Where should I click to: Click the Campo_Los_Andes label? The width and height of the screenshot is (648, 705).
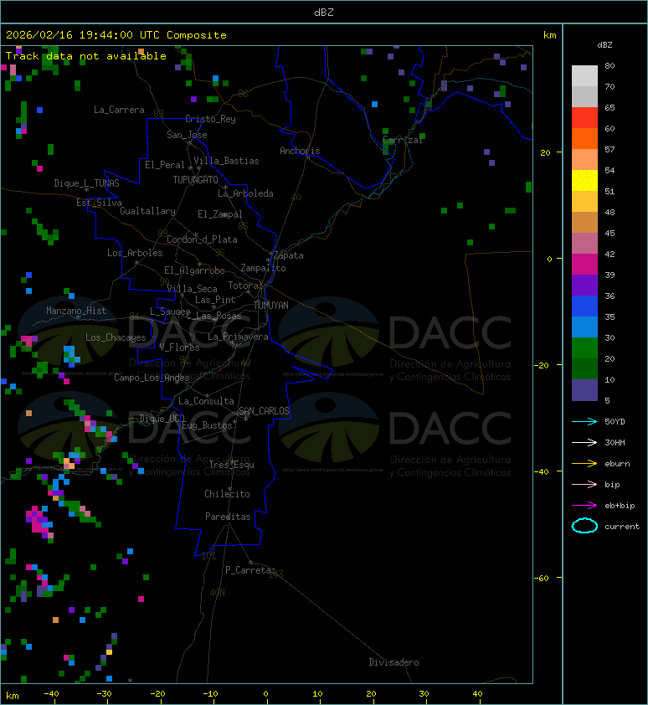point(152,378)
